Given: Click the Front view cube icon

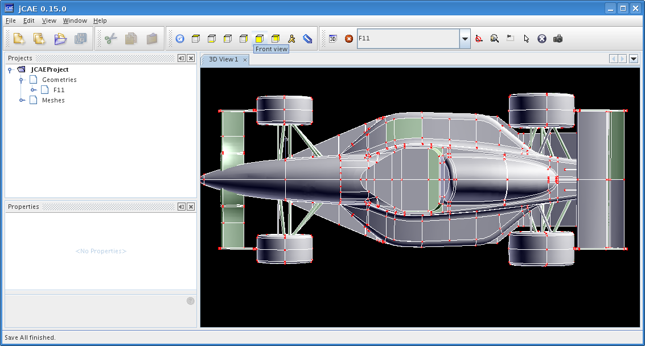Looking at the screenshot, I should point(260,39).
